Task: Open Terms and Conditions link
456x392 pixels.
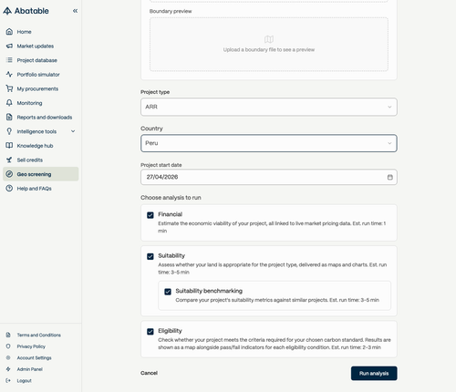Action: [x=38, y=335]
